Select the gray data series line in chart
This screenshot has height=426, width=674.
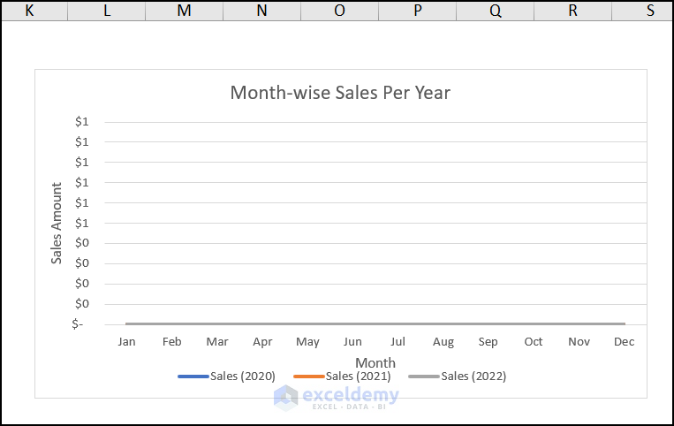[375, 323]
